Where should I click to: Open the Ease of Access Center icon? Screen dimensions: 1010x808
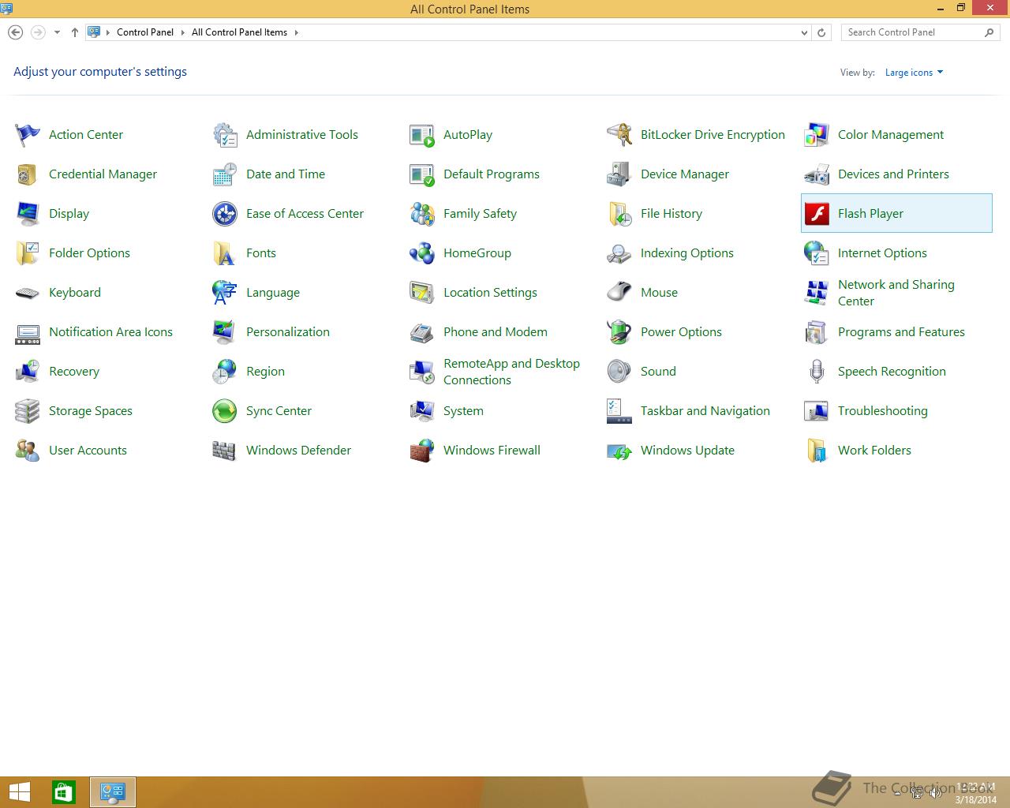(225, 214)
